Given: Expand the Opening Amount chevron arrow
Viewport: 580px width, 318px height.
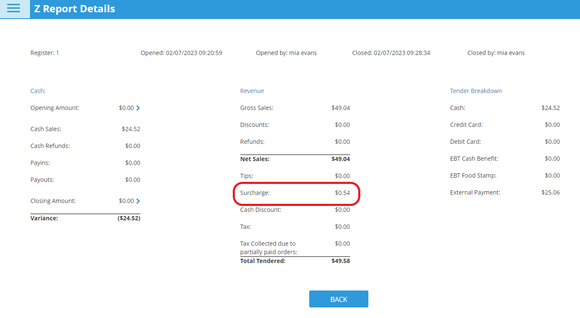Looking at the screenshot, I should point(138,108).
